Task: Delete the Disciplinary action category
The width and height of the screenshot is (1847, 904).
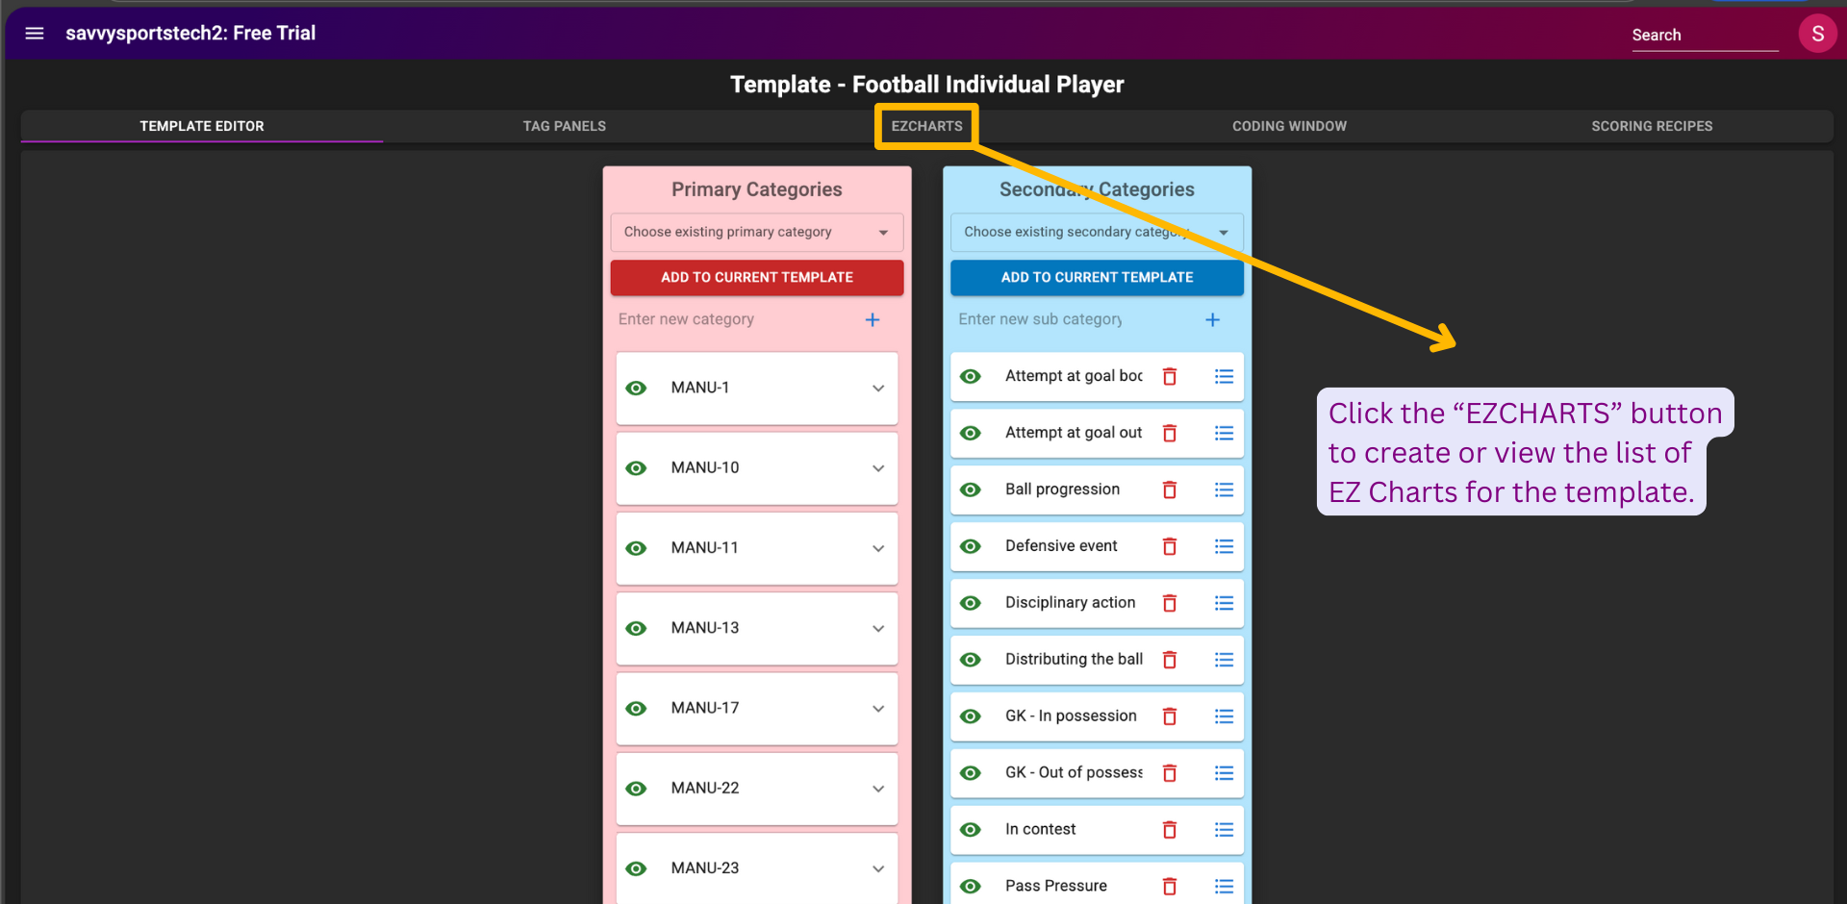Action: pos(1169,603)
